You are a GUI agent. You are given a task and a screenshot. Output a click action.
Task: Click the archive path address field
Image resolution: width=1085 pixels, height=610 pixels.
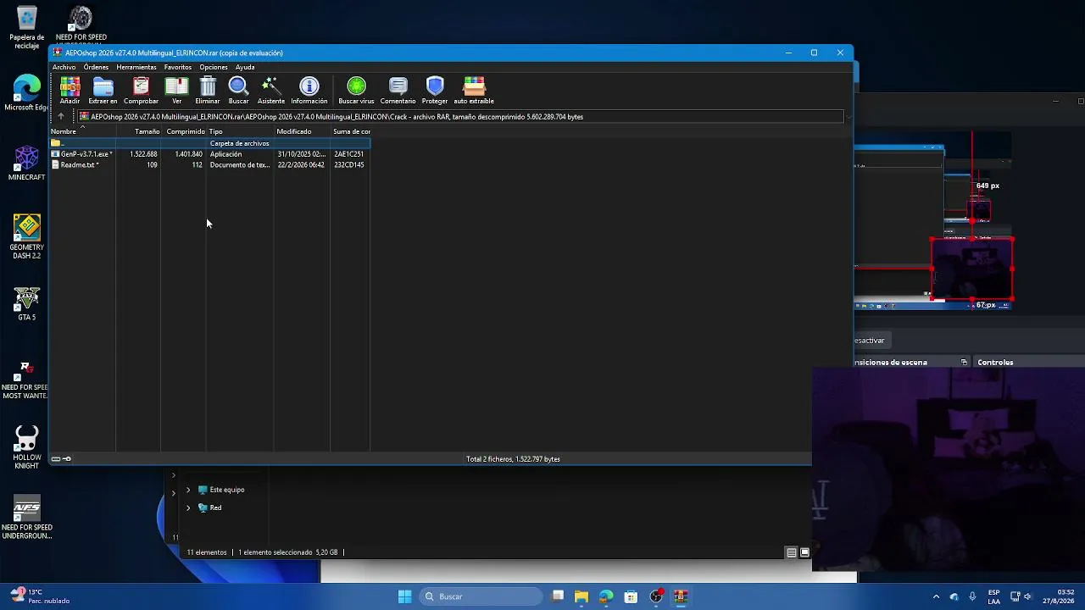tap(460, 117)
